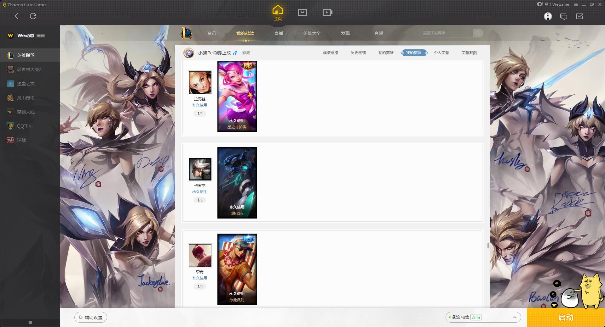This screenshot has height=327, width=605.
Task: Click the 李青 champion portrait
Action: (200, 256)
